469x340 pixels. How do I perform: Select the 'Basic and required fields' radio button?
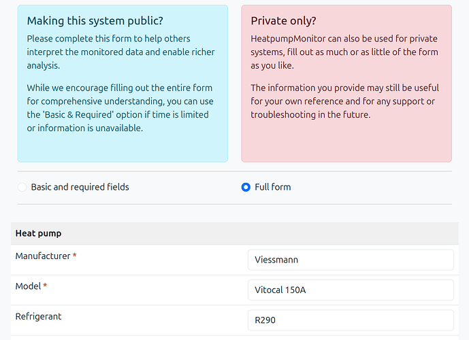22,187
